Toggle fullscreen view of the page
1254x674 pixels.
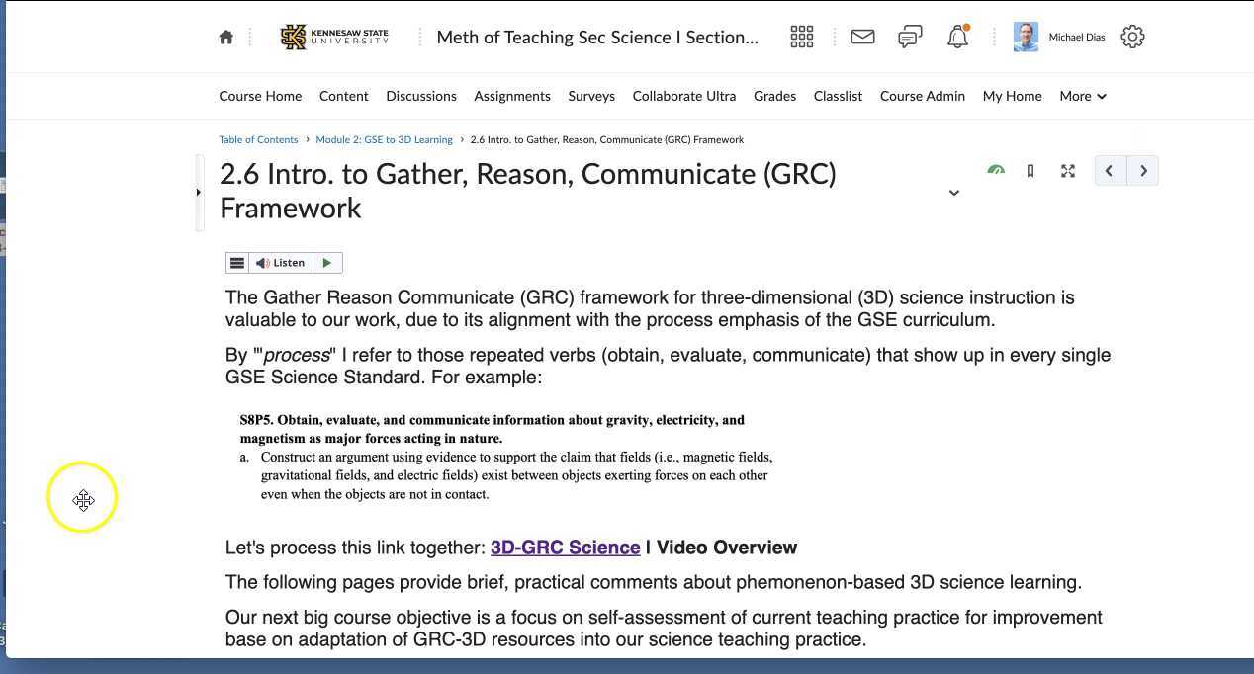click(x=1068, y=170)
